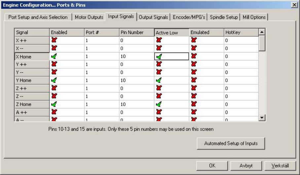Viewport: 300px width, 175px height.
Task: Toggle Enabled red X for Y -- row
Action: 54,72
